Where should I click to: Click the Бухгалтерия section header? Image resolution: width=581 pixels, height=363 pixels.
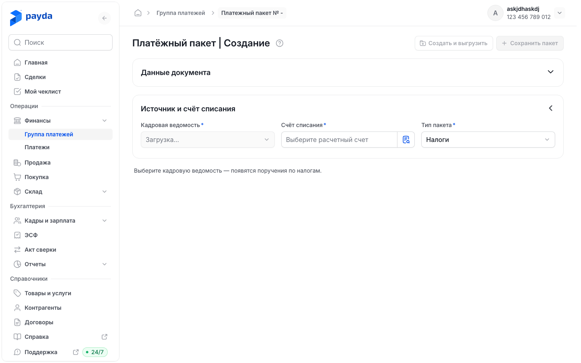[27, 206]
